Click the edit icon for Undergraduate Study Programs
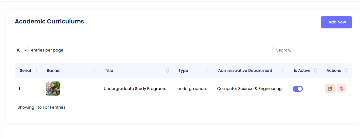The image size is (360, 138). pyautogui.click(x=330, y=89)
